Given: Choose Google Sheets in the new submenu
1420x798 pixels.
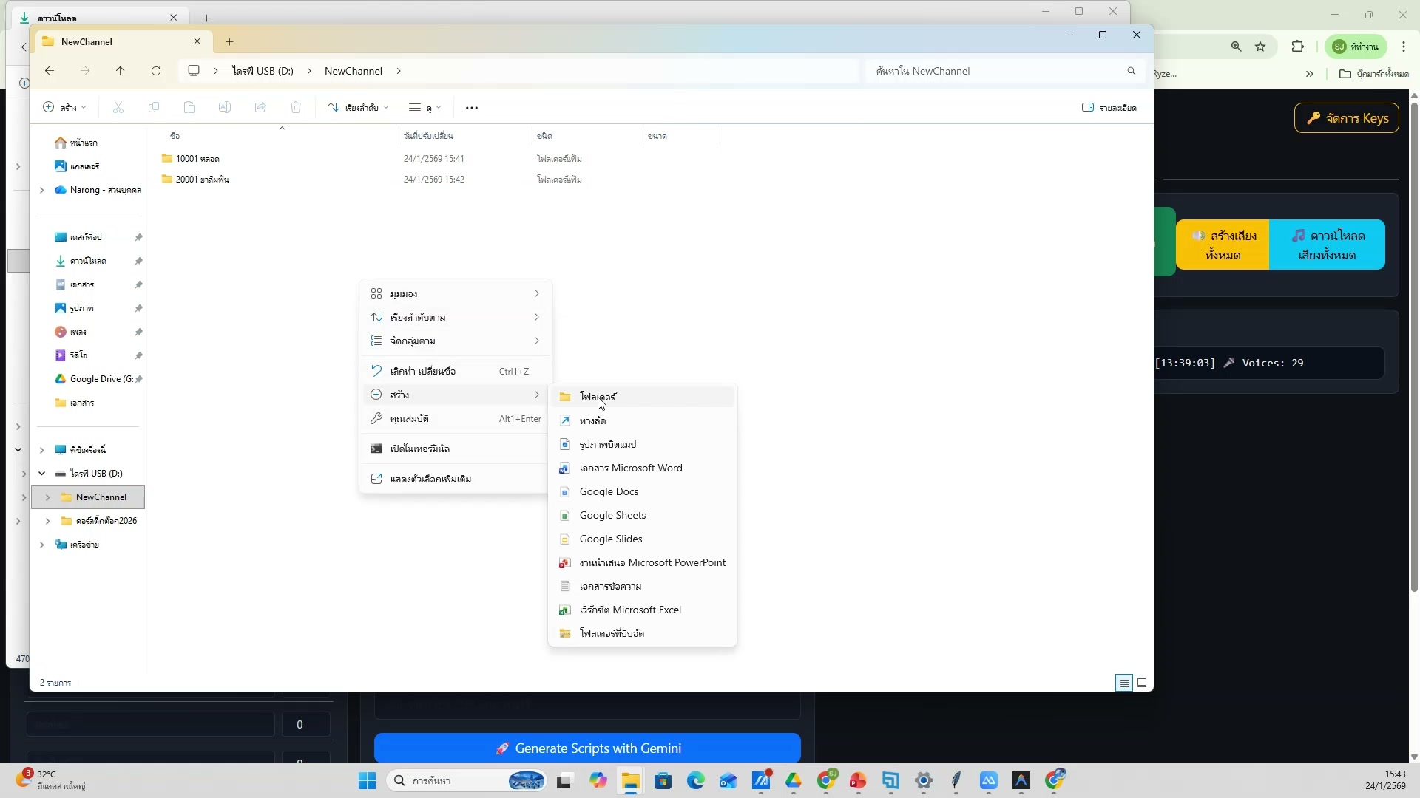Looking at the screenshot, I should coord(612,515).
